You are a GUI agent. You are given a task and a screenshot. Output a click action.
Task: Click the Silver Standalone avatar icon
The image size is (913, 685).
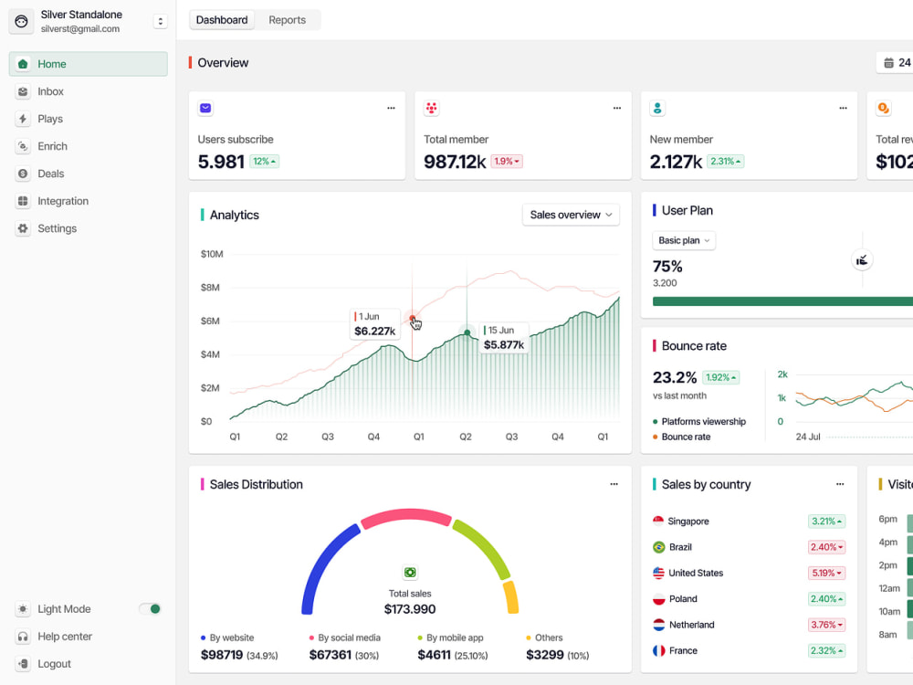(22, 22)
